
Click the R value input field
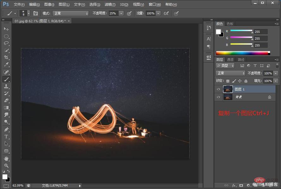(261, 31)
